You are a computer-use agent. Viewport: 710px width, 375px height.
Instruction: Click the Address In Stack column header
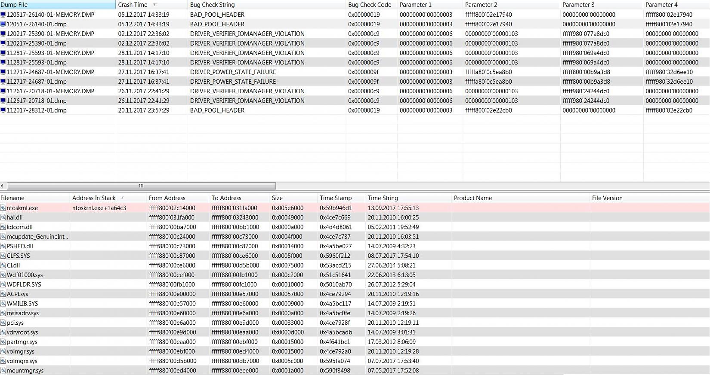pos(94,198)
